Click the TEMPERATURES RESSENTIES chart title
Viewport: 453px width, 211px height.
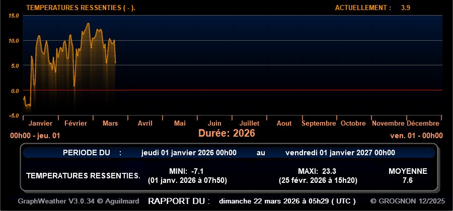coord(81,8)
